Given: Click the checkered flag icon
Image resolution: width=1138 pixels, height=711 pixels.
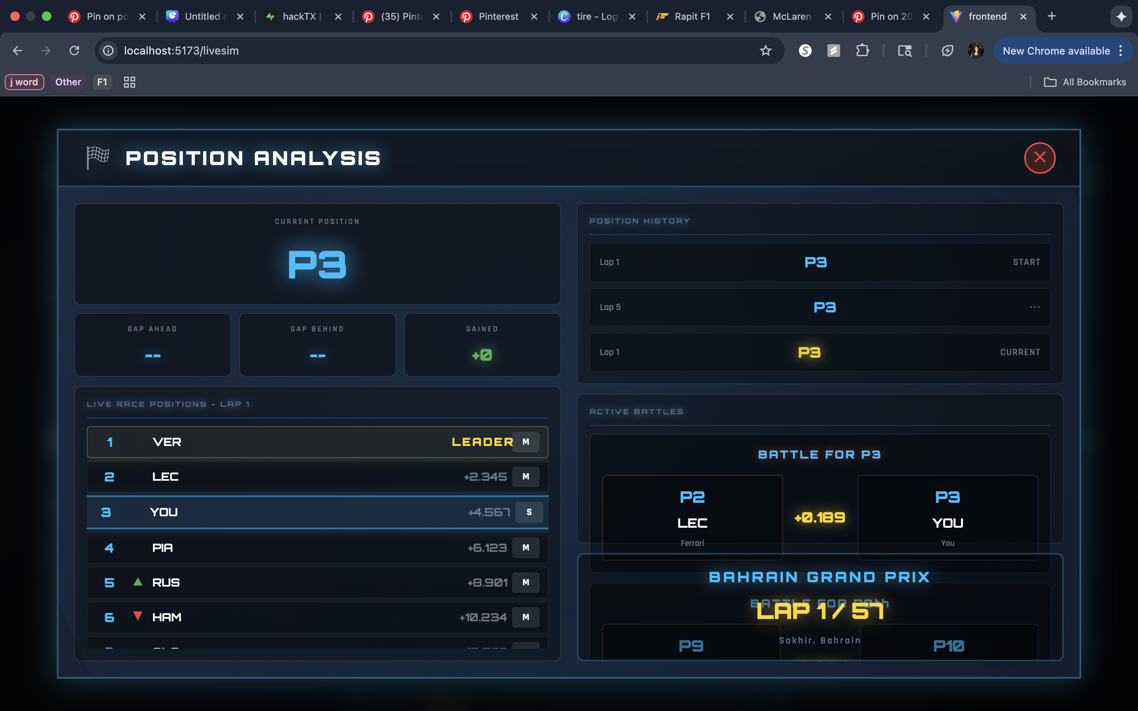Looking at the screenshot, I should (x=98, y=157).
